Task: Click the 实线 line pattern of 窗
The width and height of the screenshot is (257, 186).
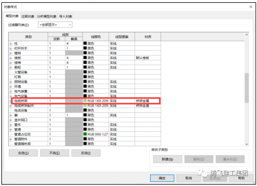Action: tap(122, 115)
